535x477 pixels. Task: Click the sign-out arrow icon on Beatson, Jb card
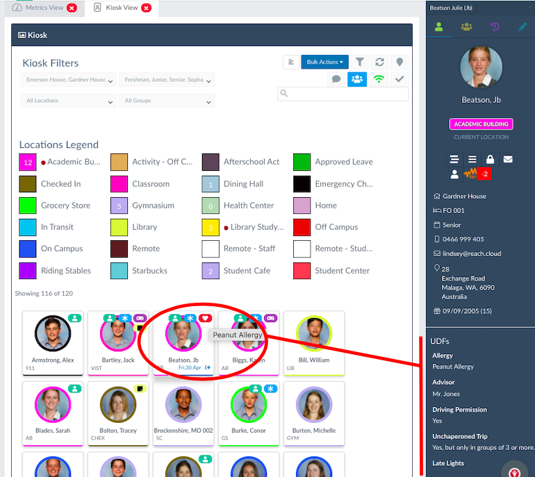pos(208,367)
